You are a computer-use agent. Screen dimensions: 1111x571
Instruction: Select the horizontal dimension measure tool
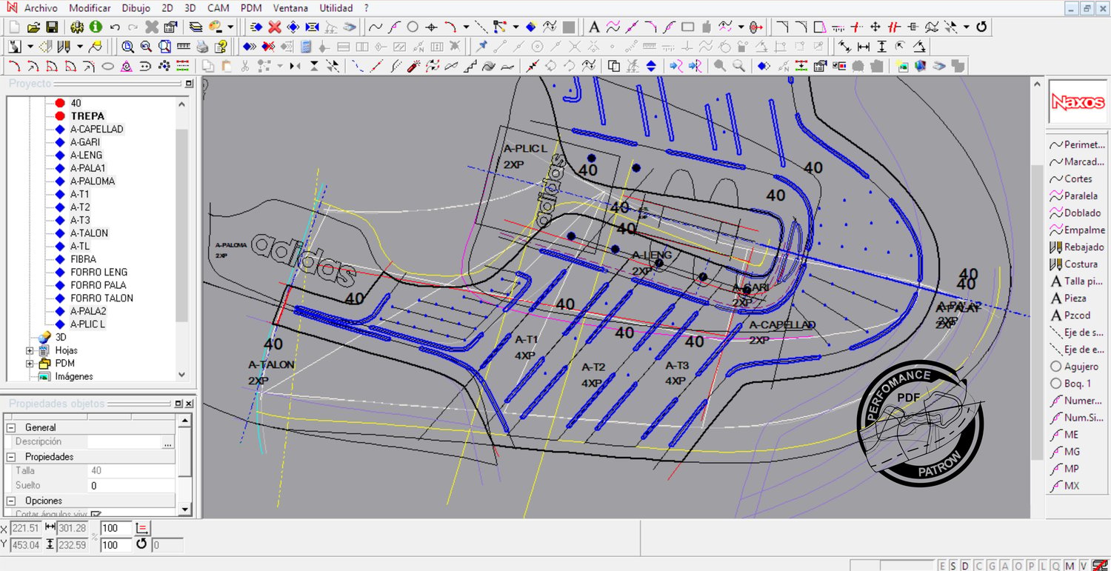(863, 47)
